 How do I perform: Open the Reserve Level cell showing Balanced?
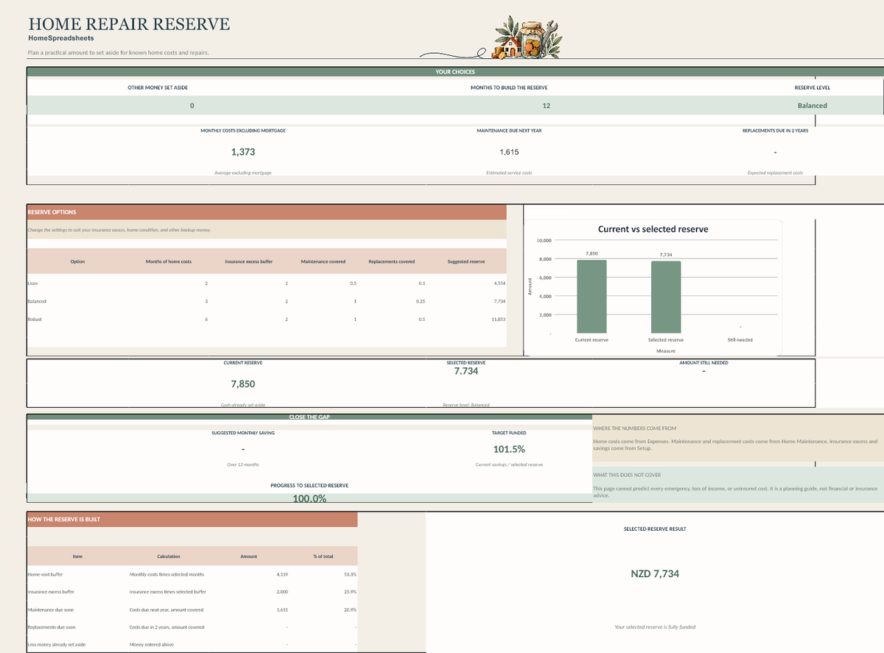point(812,105)
